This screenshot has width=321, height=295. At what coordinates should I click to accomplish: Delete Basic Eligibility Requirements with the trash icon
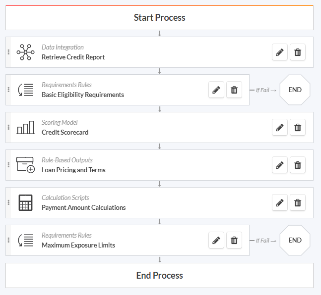click(x=234, y=90)
